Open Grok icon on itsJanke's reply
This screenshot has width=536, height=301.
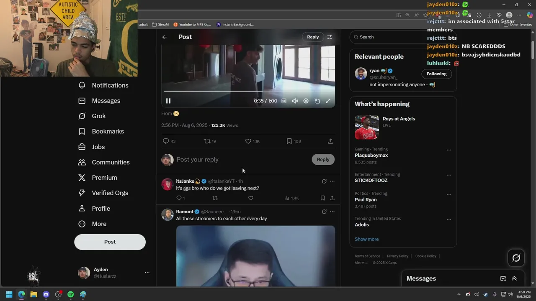pyautogui.click(x=324, y=181)
